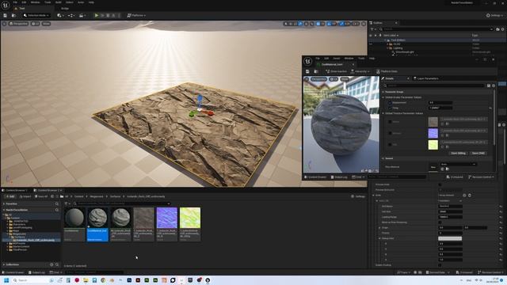507x285 pixels.
Task: Click Platform Stats in material instance toolbar
Action: pos(387,71)
